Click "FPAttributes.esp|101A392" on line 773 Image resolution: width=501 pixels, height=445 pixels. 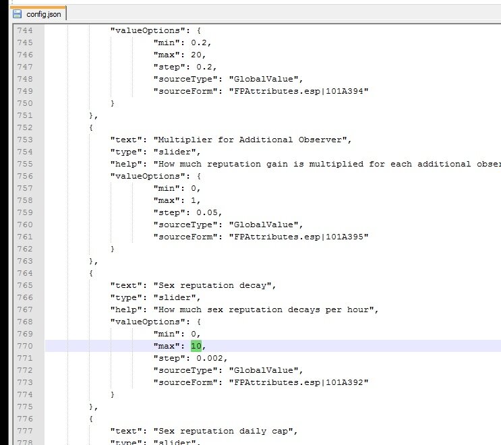(x=299, y=383)
